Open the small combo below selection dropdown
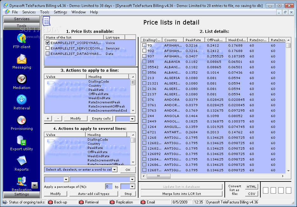The image size is (297, 207). [66, 180]
